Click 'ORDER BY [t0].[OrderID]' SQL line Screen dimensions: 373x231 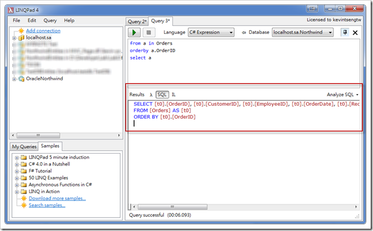pyautogui.click(x=164, y=117)
